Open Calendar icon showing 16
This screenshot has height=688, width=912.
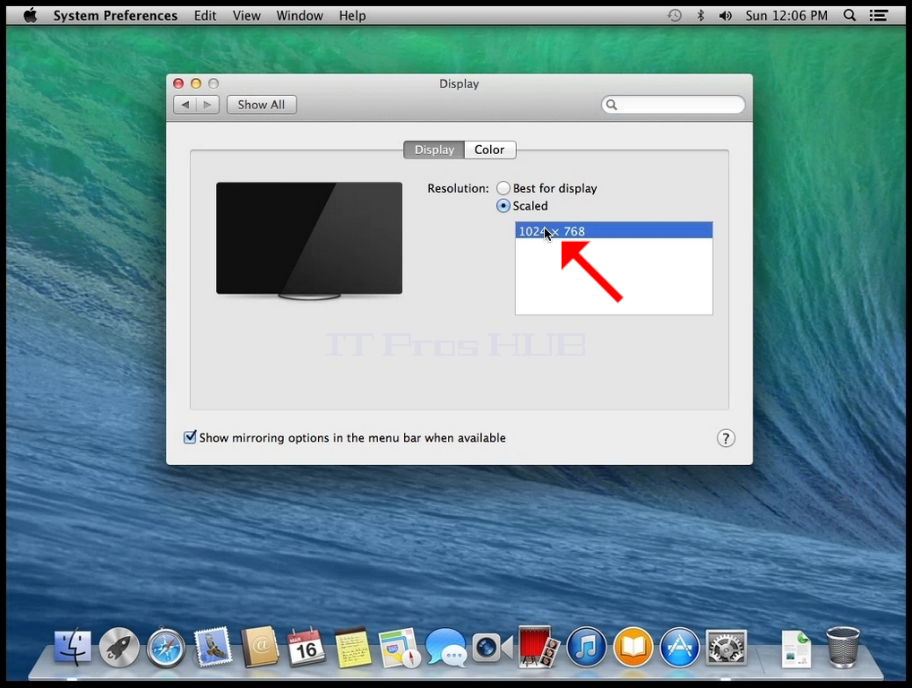click(305, 647)
